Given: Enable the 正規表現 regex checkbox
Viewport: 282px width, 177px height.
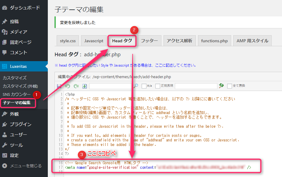Looking at the screenshot, I should click(x=157, y=86).
